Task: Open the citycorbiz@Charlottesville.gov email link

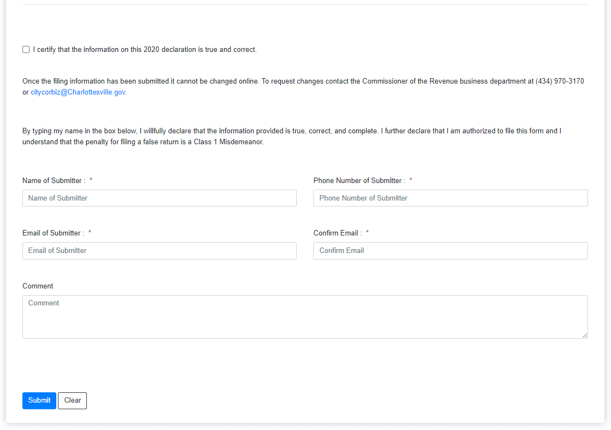Action: tap(78, 92)
